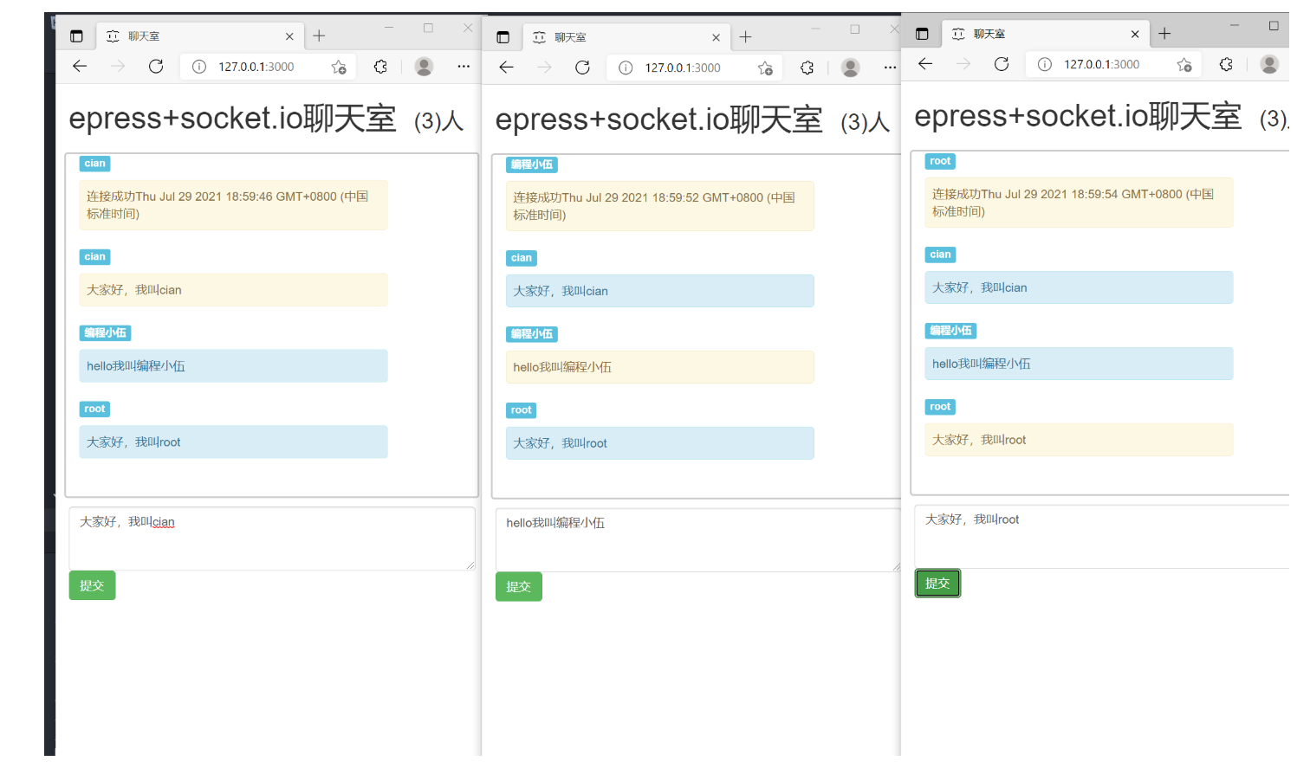This screenshot has width=1297, height=774.
Task: Click the address bar showing 127.0.0.1:3000 middle window
Action: coord(684,68)
